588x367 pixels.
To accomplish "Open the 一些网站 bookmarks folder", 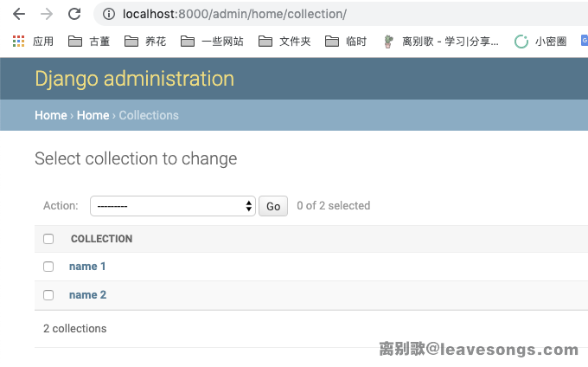I will 212,41.
